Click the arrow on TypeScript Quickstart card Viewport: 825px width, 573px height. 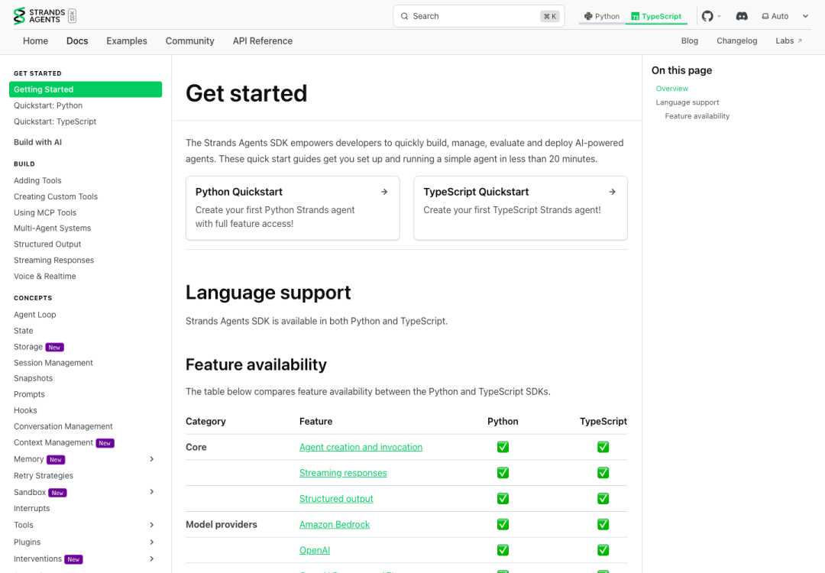612,192
